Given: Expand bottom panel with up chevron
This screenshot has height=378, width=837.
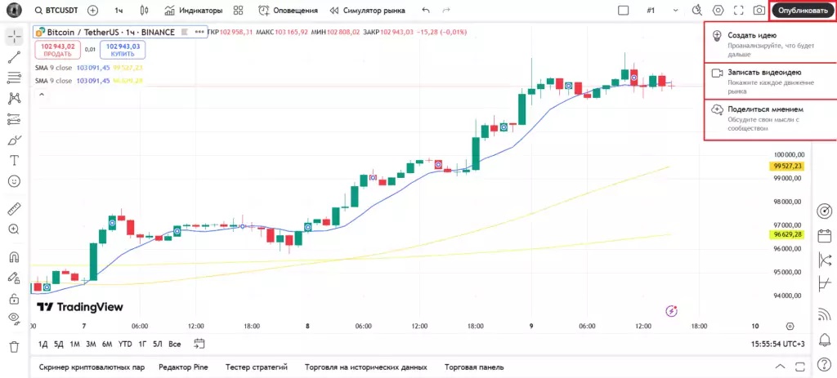Looking at the screenshot, I should click(780, 367).
